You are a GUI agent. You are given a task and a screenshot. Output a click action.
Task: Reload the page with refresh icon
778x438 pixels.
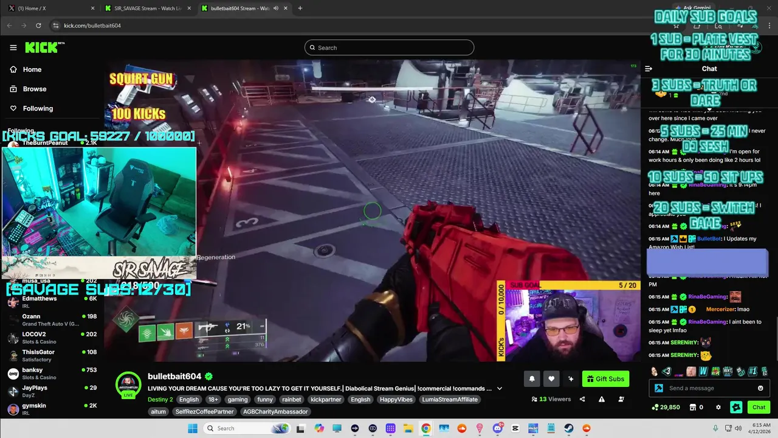coord(38,26)
